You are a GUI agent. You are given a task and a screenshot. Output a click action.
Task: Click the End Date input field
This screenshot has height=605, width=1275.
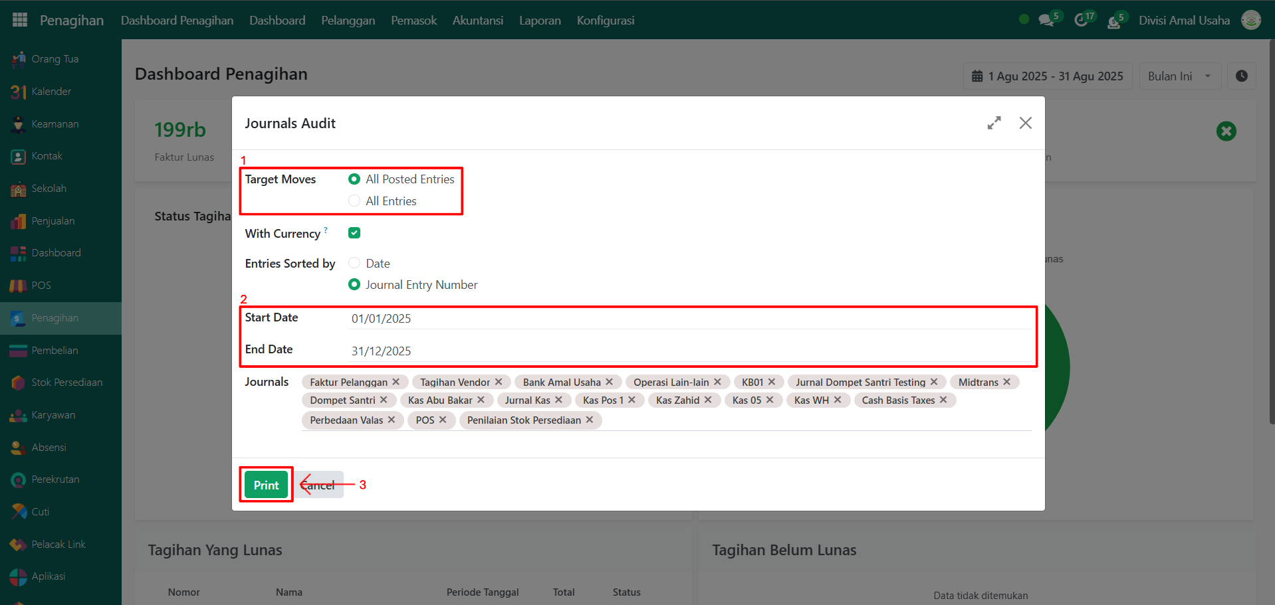pyautogui.click(x=689, y=351)
